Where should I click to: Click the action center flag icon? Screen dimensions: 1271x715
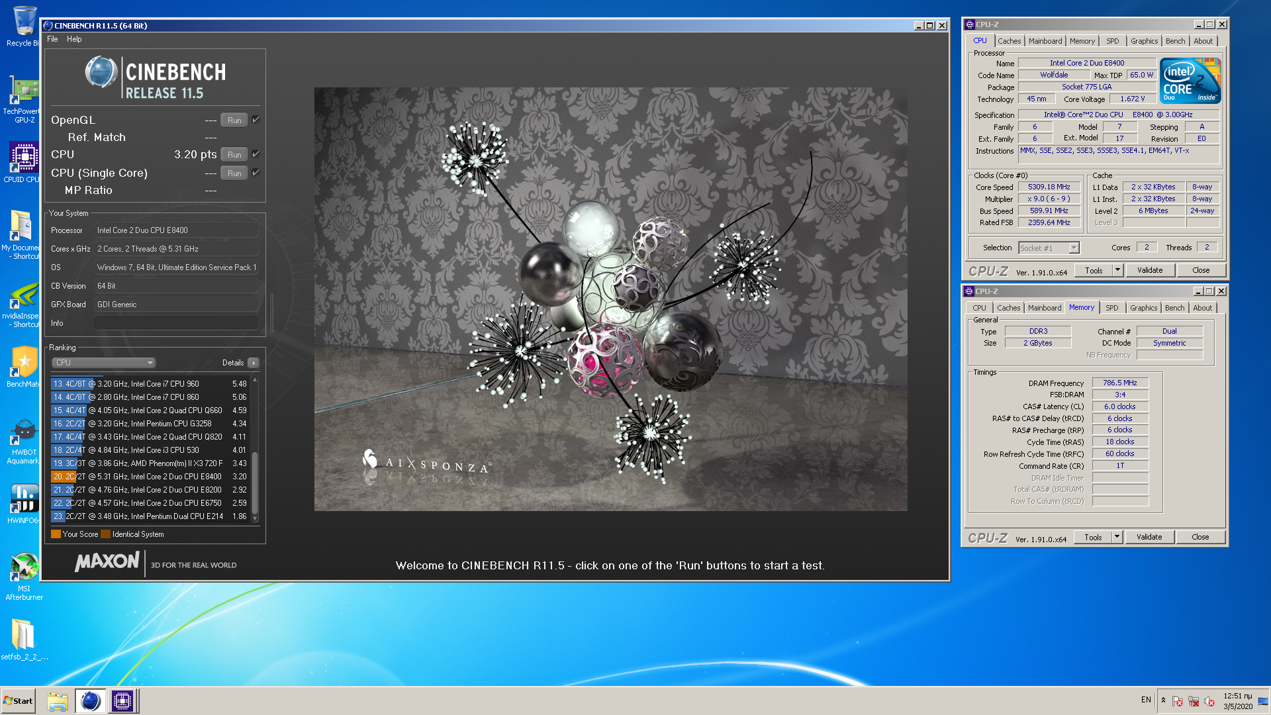[1178, 701]
